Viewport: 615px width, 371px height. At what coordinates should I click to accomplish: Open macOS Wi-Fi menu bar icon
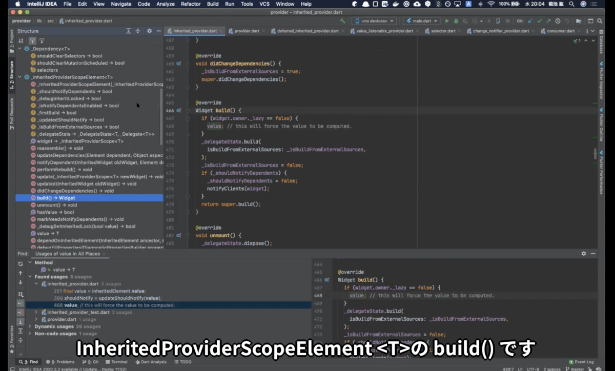(491, 4)
